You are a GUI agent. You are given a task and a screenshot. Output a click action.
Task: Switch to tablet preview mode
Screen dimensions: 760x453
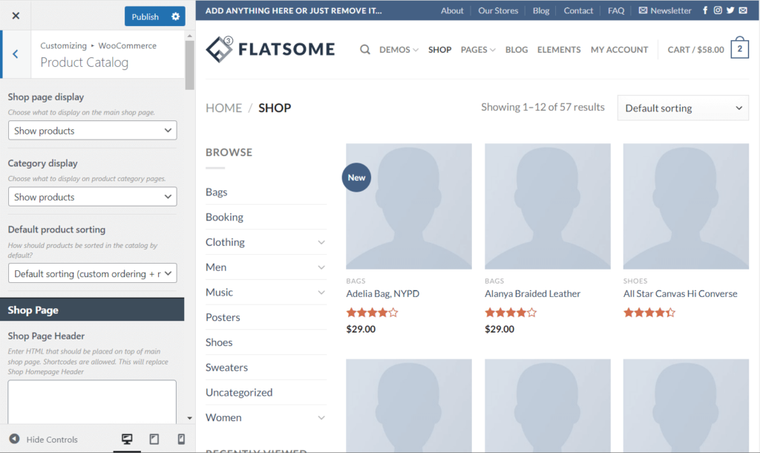[154, 439]
